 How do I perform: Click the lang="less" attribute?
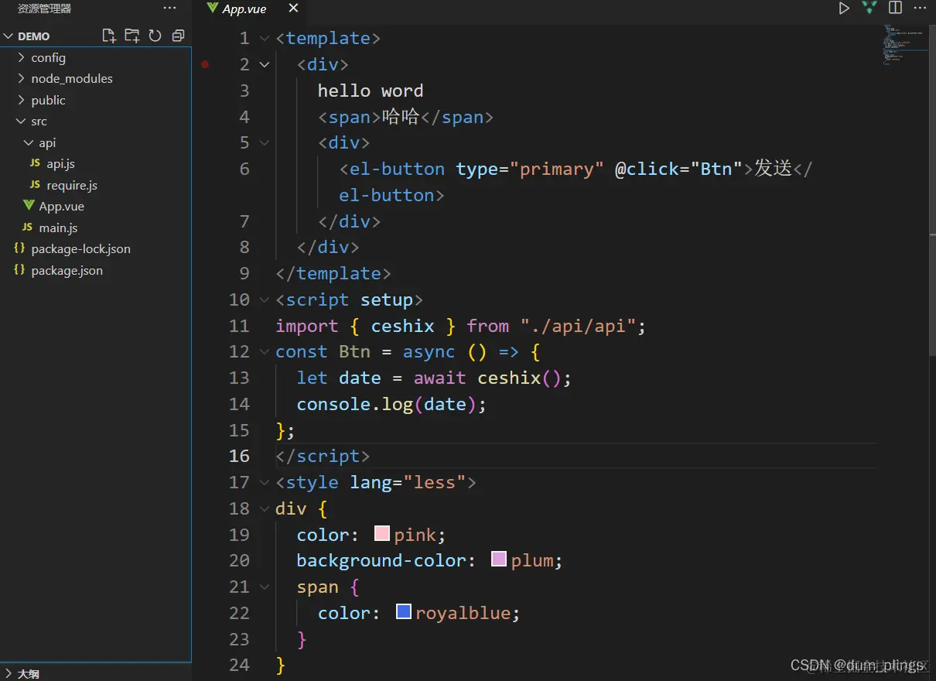click(408, 482)
